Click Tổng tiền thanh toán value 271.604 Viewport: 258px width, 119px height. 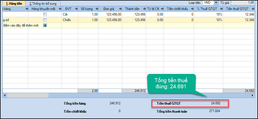215,111
